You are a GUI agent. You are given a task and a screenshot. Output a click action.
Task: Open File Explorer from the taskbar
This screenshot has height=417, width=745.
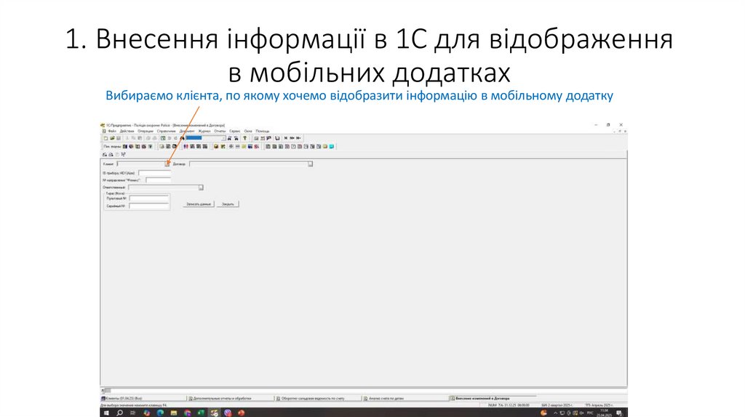[x=174, y=413]
